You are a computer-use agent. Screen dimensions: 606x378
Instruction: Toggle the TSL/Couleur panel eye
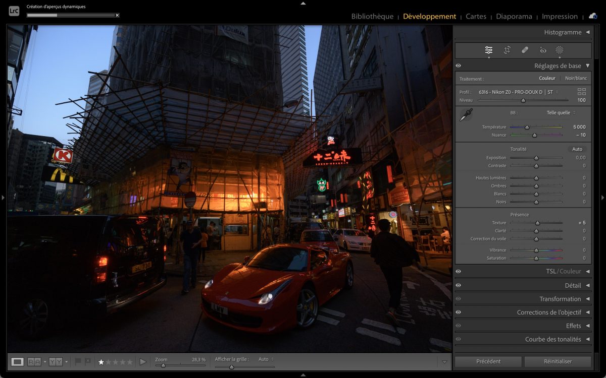pyautogui.click(x=459, y=271)
